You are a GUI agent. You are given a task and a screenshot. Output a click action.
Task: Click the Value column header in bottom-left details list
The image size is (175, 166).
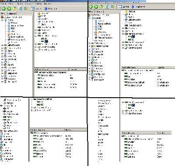coord(76,130)
